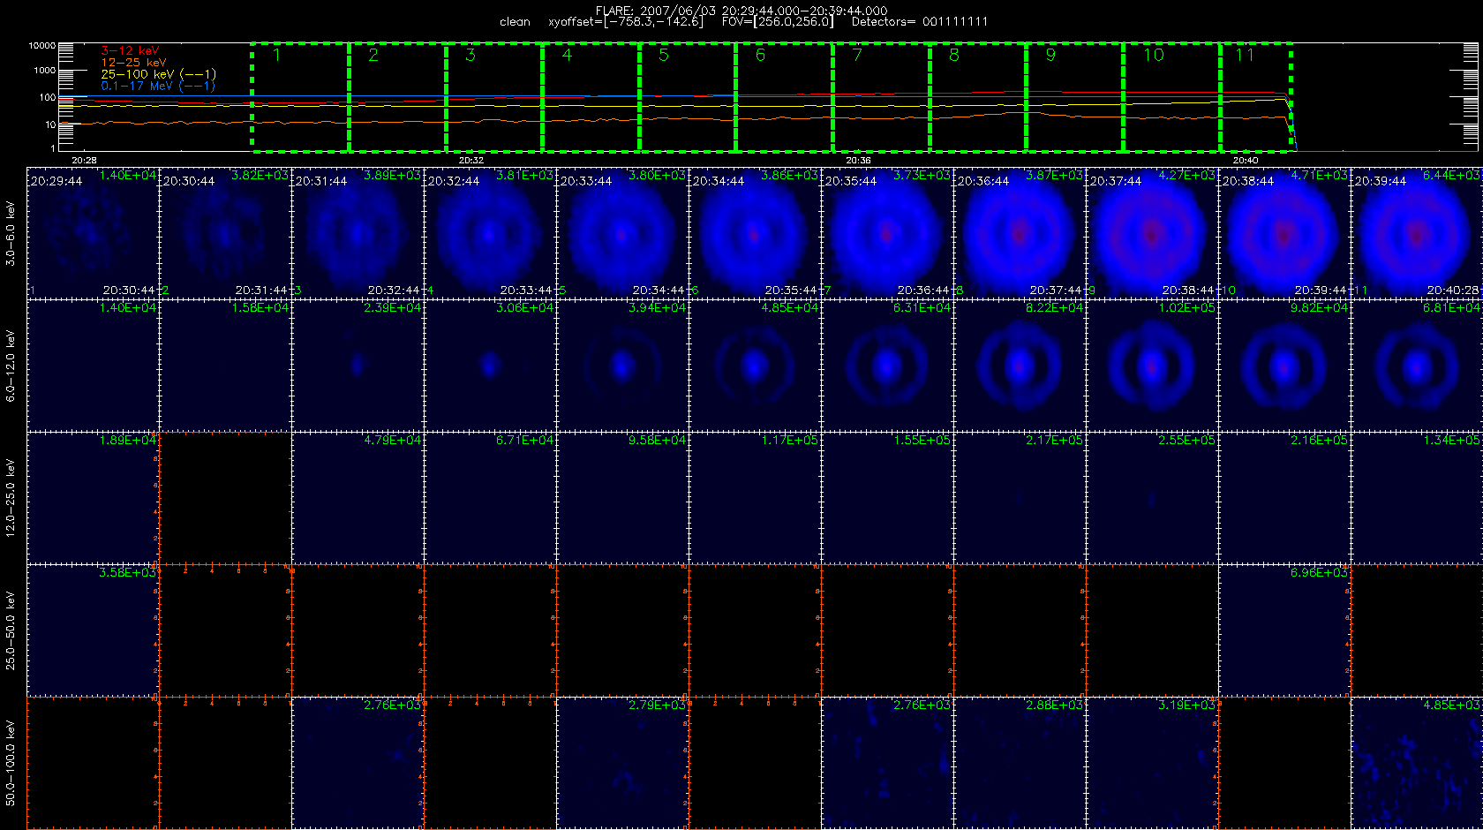Click the 12.0-25.0 keV row label
Screen dimensions: 1483x830
[11, 498]
